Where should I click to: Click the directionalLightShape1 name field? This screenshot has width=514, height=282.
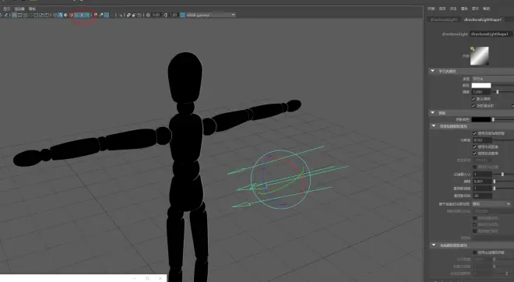491,34
